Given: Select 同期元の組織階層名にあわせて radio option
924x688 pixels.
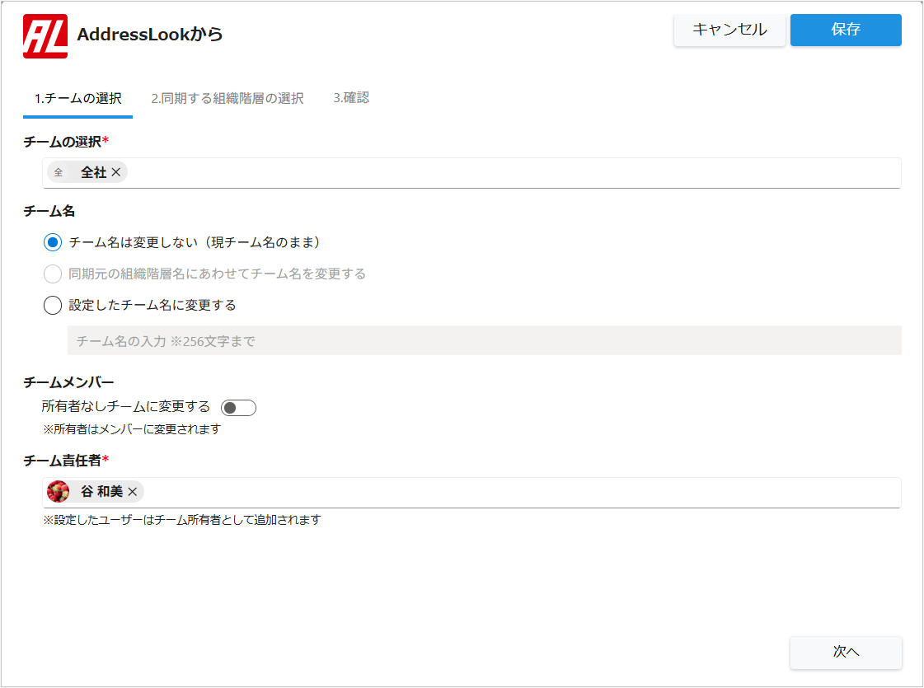Looking at the screenshot, I should point(53,274).
